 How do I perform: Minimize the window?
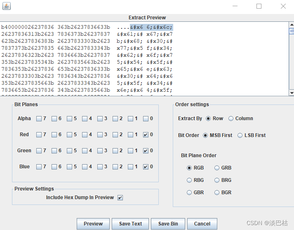pyautogui.click(x=235, y=6)
